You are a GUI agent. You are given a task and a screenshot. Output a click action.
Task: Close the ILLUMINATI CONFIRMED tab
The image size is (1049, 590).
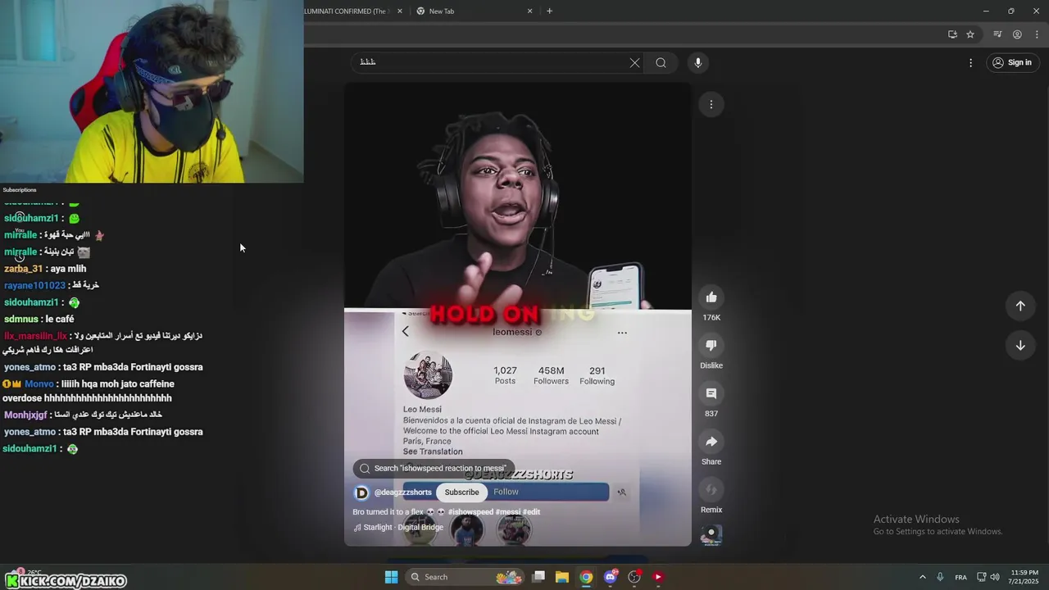coord(402,11)
